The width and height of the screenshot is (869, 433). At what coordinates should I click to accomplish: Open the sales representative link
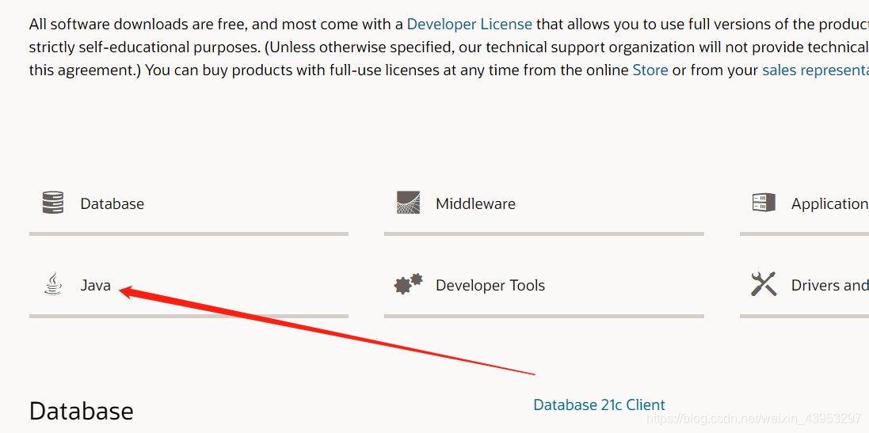click(815, 70)
